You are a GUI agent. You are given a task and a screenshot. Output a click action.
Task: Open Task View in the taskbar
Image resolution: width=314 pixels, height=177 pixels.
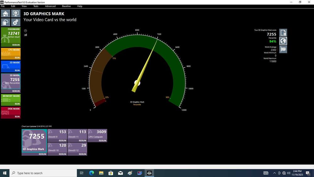(82, 173)
